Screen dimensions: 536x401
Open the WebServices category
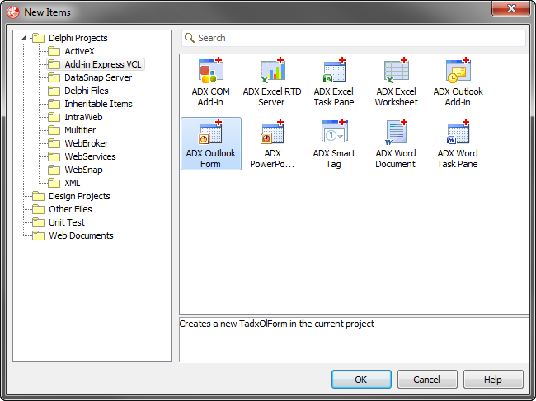[x=90, y=156]
